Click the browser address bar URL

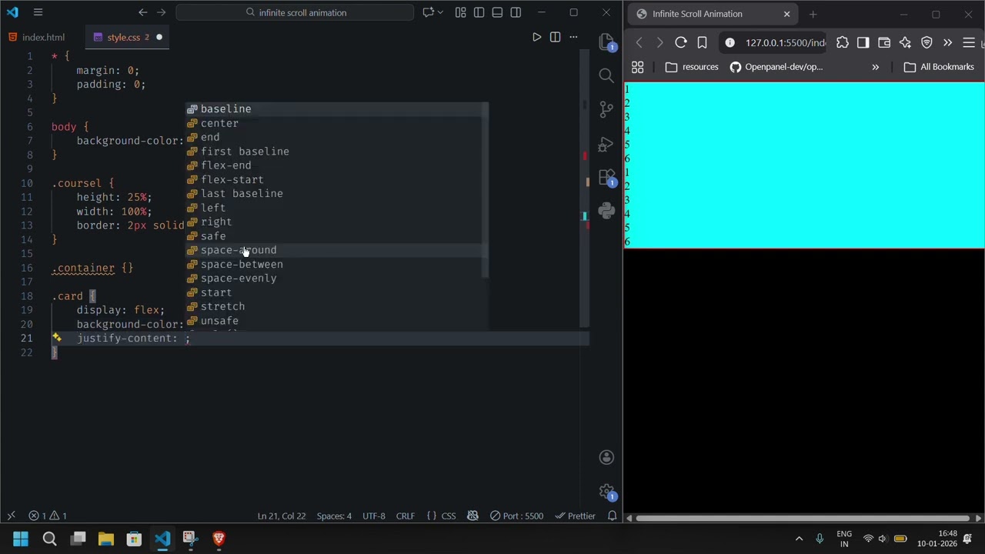coord(785,43)
